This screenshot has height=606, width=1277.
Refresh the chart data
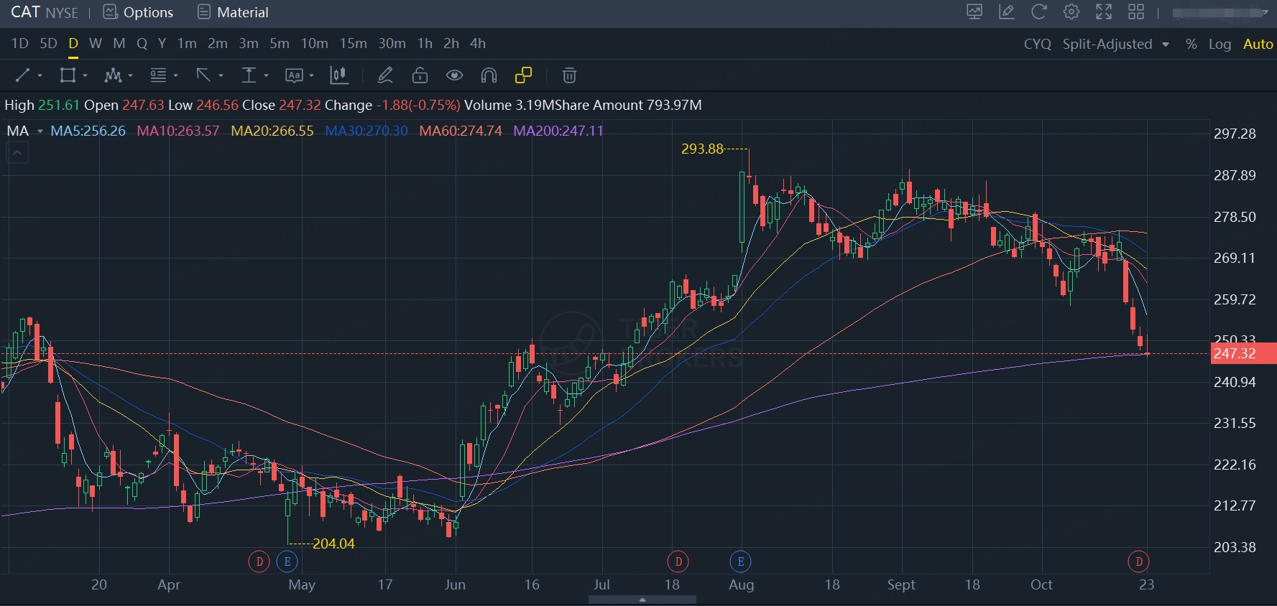(x=1038, y=12)
